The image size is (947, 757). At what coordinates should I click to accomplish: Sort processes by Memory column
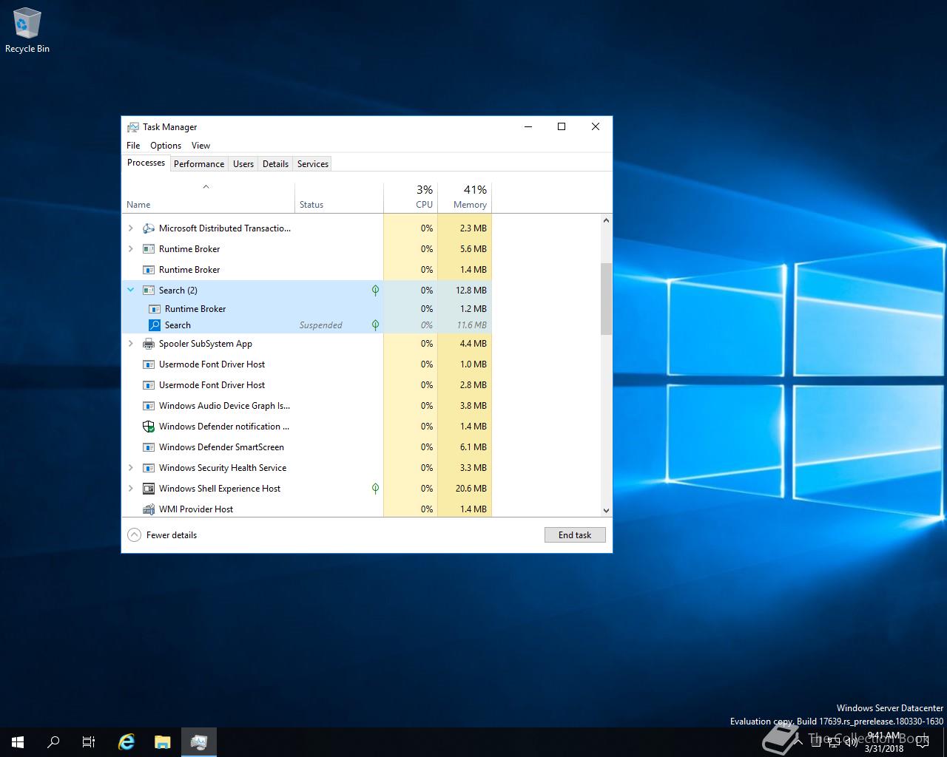pyautogui.click(x=465, y=197)
